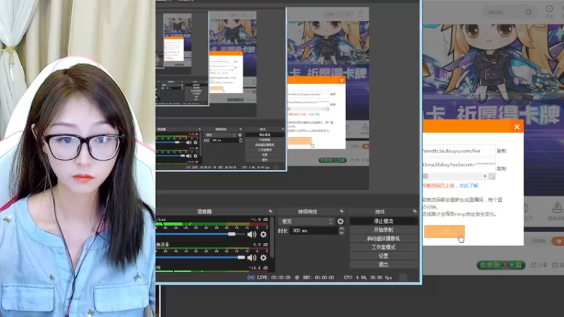564x317 pixels.
Task: Click the LIVE: 00:00:00 status text
Action: click(274, 278)
